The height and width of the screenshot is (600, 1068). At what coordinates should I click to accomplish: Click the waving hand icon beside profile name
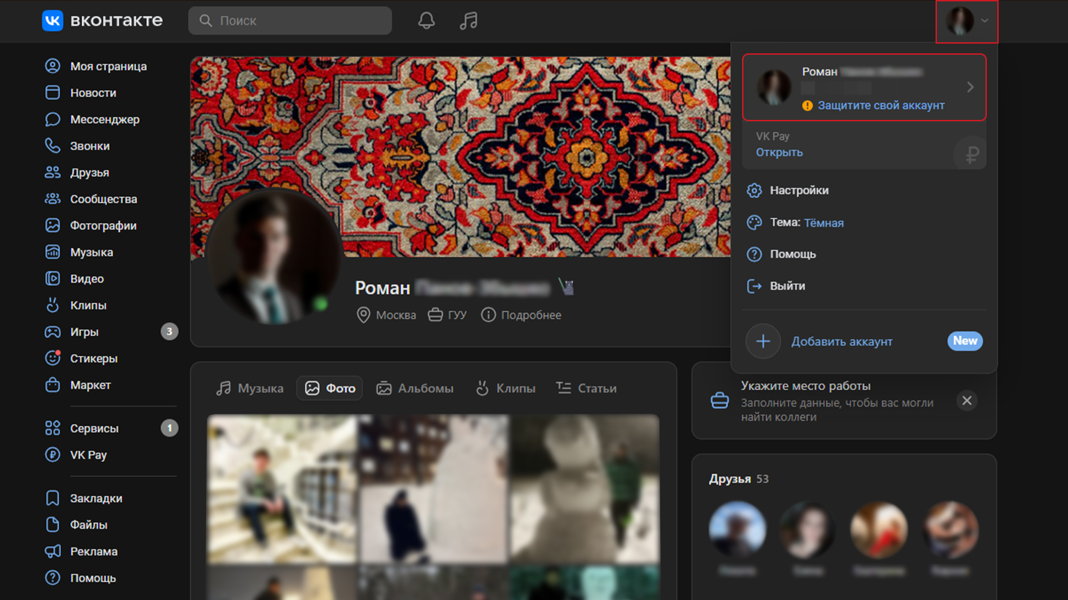[x=567, y=287]
